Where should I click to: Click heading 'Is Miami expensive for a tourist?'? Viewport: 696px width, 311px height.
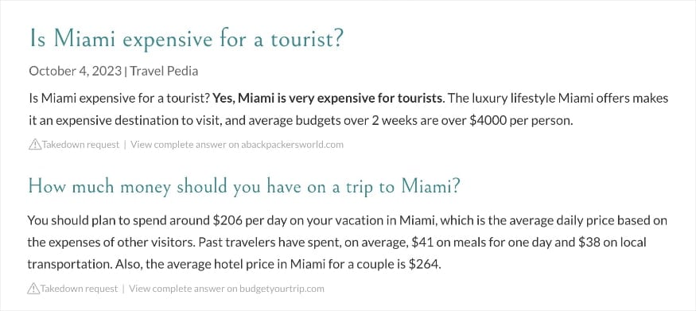click(186, 38)
